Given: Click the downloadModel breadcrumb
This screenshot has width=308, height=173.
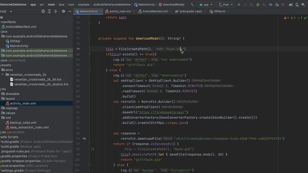Looking at the screenshot, I should (x=171, y=4).
